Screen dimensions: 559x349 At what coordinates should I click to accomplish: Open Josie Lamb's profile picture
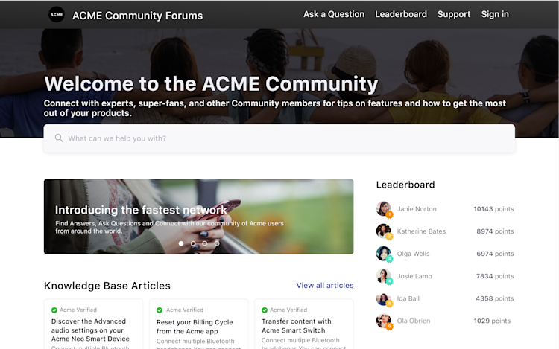click(384, 276)
